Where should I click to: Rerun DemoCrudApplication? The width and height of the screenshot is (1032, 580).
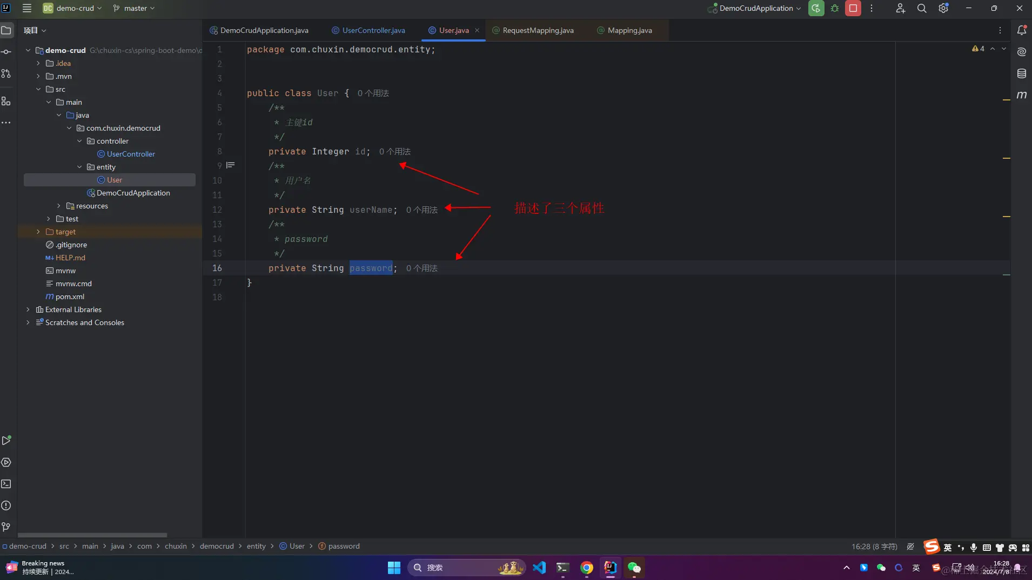click(816, 8)
